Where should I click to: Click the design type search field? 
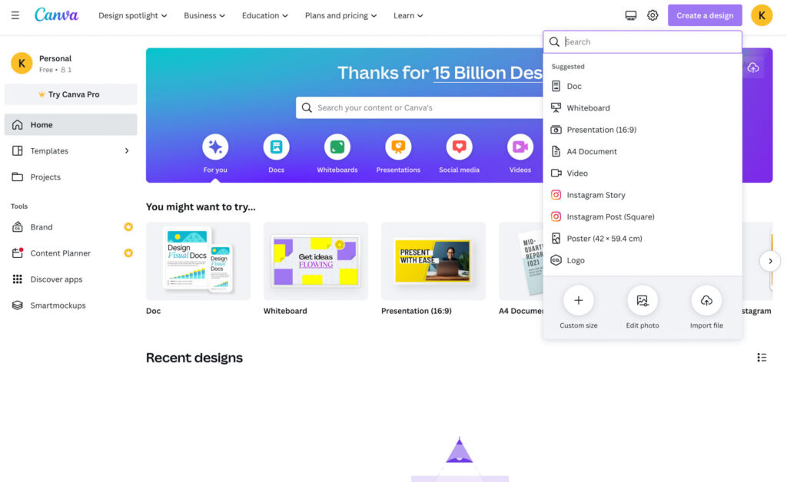click(650, 42)
